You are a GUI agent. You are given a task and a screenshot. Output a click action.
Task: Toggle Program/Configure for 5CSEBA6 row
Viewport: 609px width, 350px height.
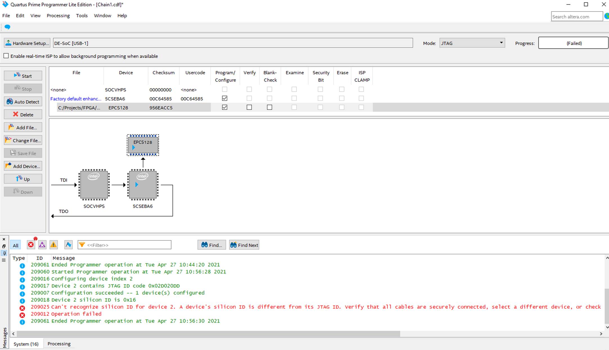[224, 98]
